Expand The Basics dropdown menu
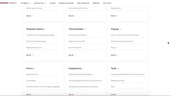Viewport: 171px width, 96px height. pyautogui.click(x=26, y=3)
